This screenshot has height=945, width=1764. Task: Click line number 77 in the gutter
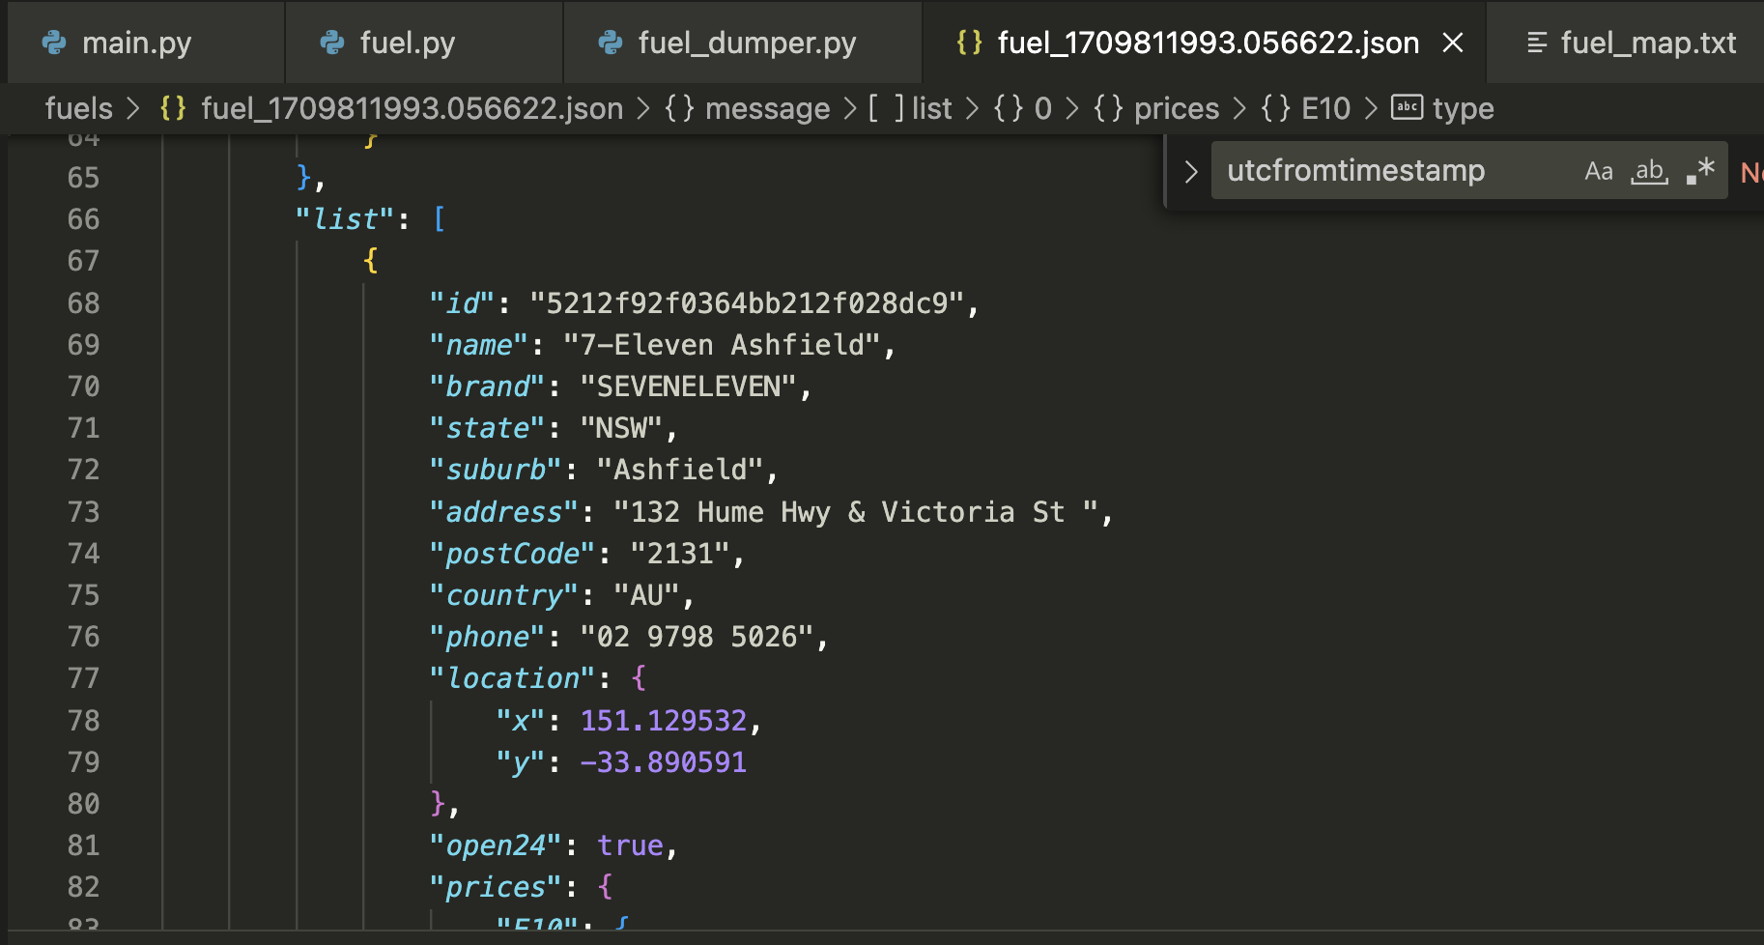[83, 678]
